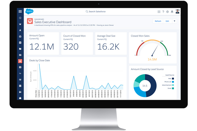Open the crown Opportunities icon in sidebar
Screen dimensions: 197x131
click(x=20, y=24)
